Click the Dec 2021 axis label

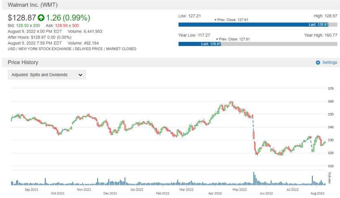click(x=110, y=193)
